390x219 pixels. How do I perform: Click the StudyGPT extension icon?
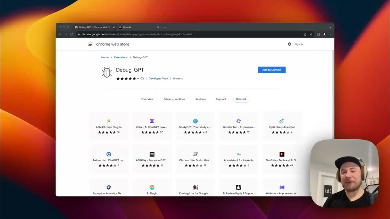pos(195,121)
